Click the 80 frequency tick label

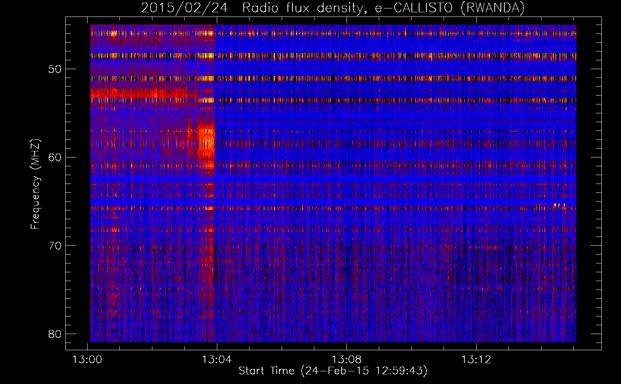55,334
